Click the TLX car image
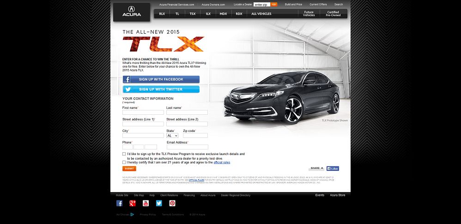The width and height of the screenshot is (461, 224). [x=282, y=97]
